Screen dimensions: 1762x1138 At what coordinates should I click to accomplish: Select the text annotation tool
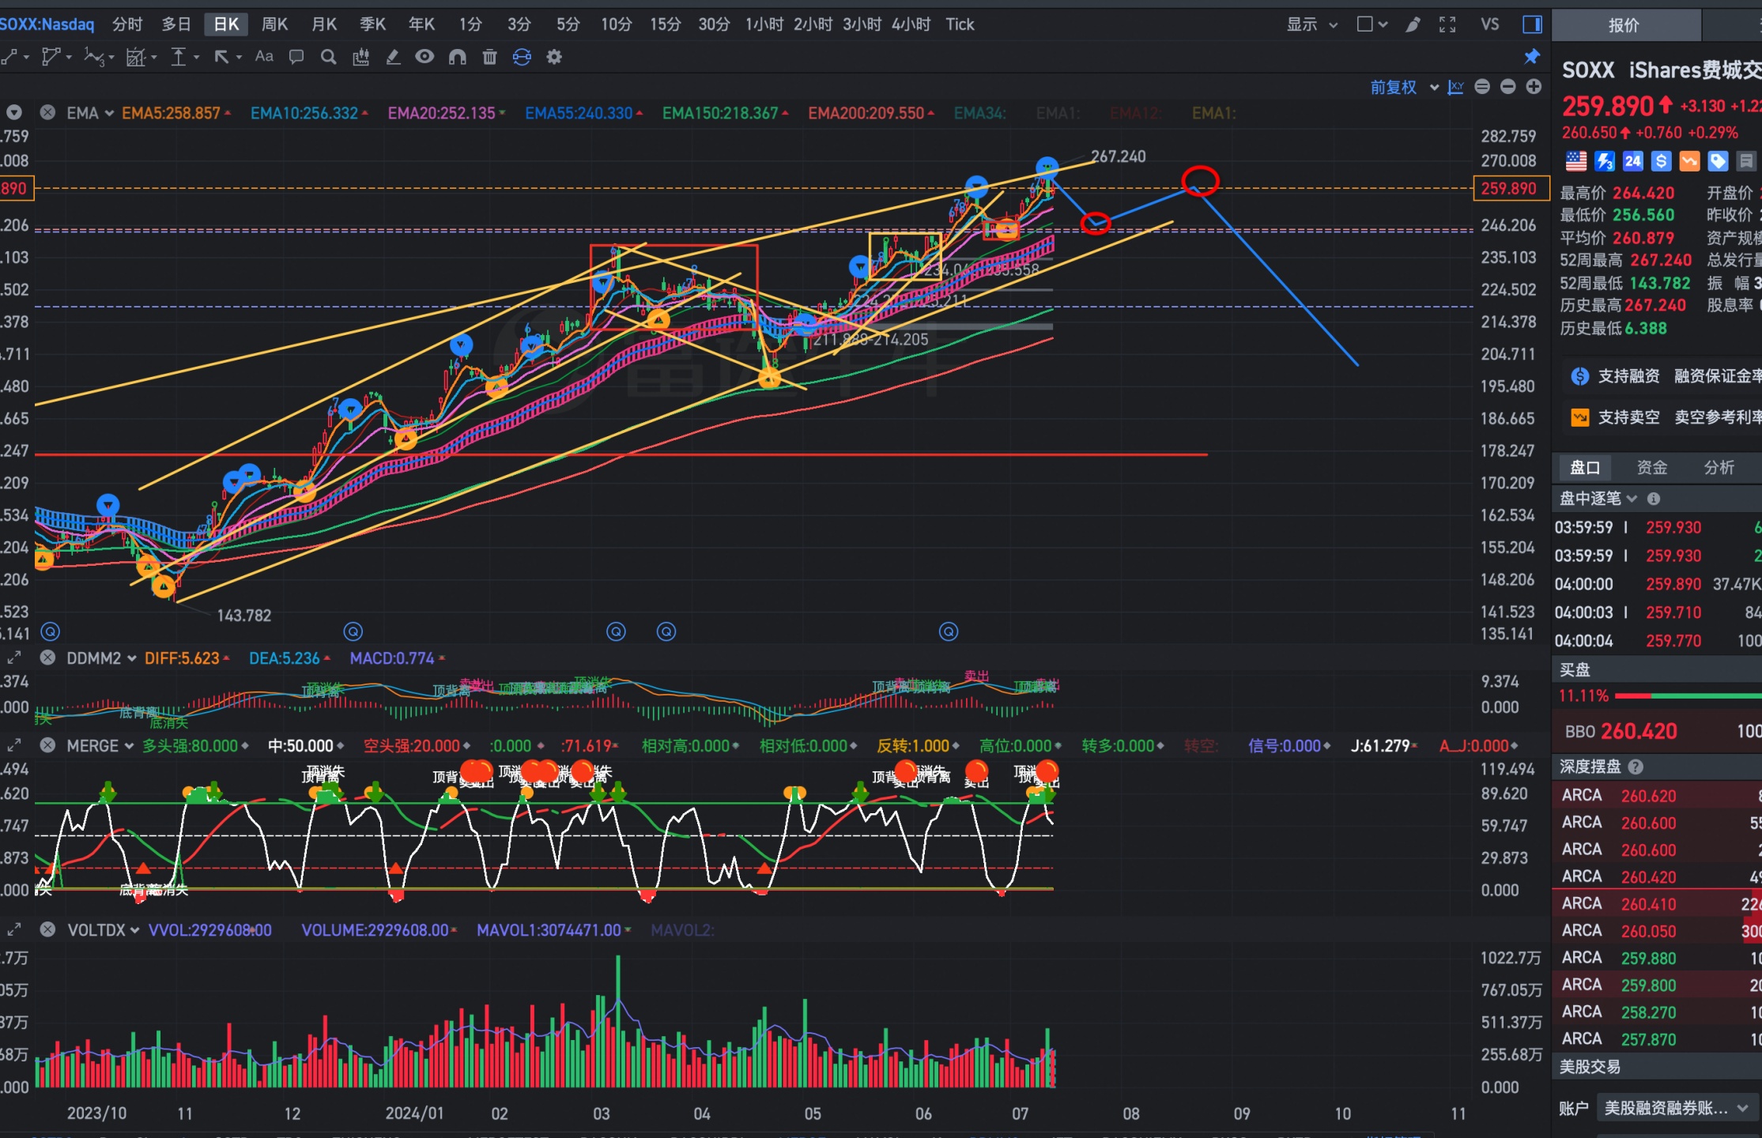[264, 57]
